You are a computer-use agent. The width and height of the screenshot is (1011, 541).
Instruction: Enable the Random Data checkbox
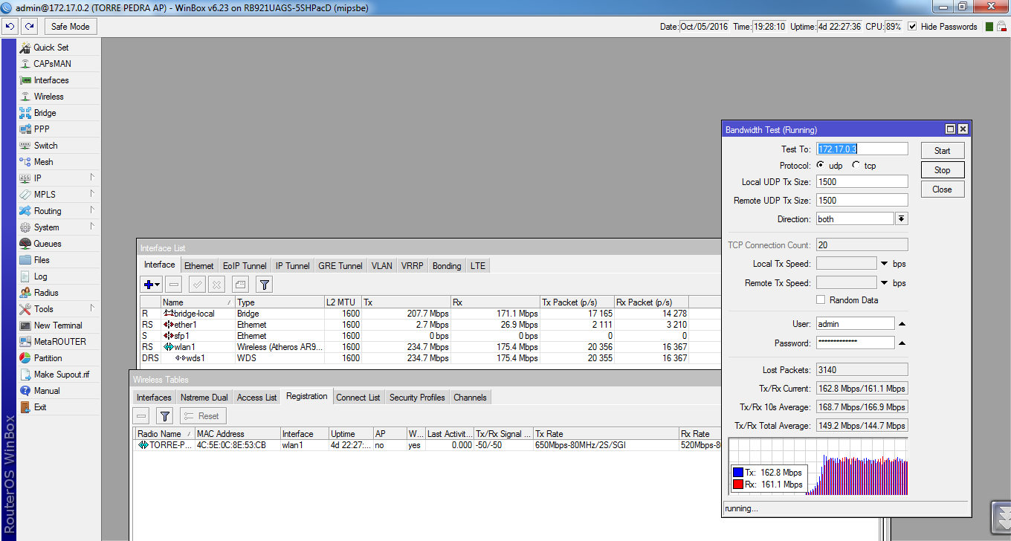pyautogui.click(x=821, y=300)
